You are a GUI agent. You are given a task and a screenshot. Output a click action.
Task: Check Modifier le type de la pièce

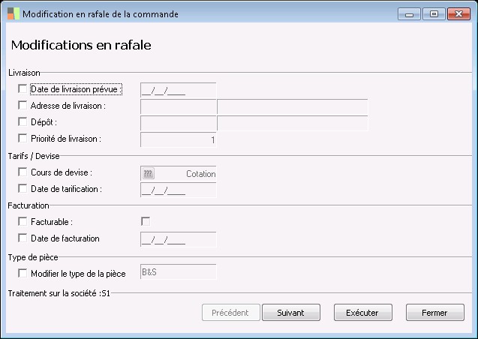(x=23, y=273)
